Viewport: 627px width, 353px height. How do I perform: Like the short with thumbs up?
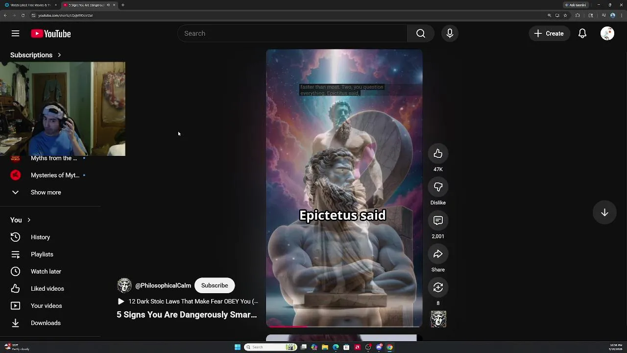(x=438, y=153)
